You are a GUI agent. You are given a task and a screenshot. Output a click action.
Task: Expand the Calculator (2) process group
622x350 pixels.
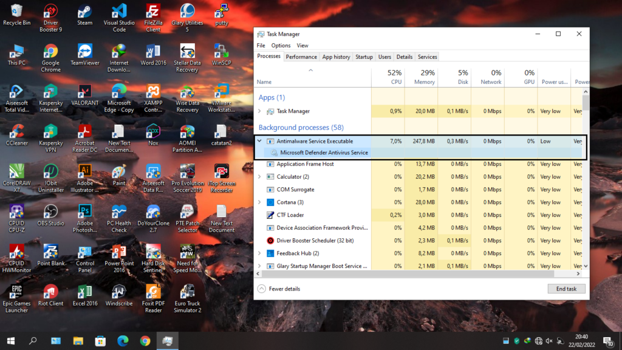tap(260, 177)
